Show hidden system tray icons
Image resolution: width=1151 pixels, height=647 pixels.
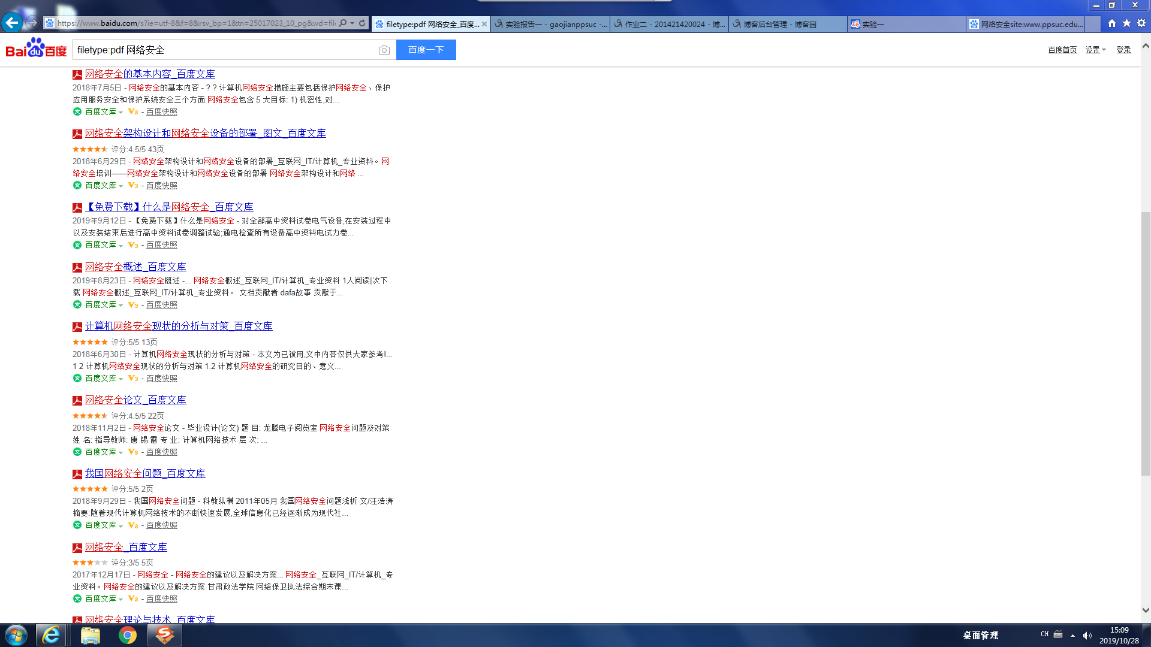[1072, 635]
